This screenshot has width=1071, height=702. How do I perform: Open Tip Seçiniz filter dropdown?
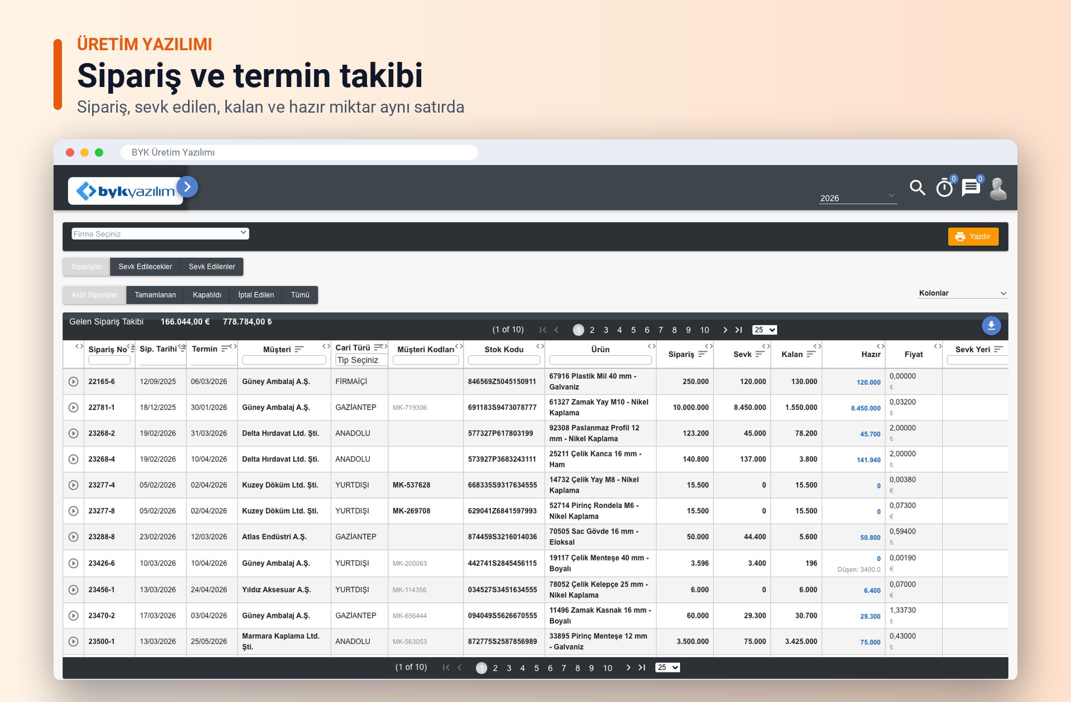pyautogui.click(x=361, y=360)
